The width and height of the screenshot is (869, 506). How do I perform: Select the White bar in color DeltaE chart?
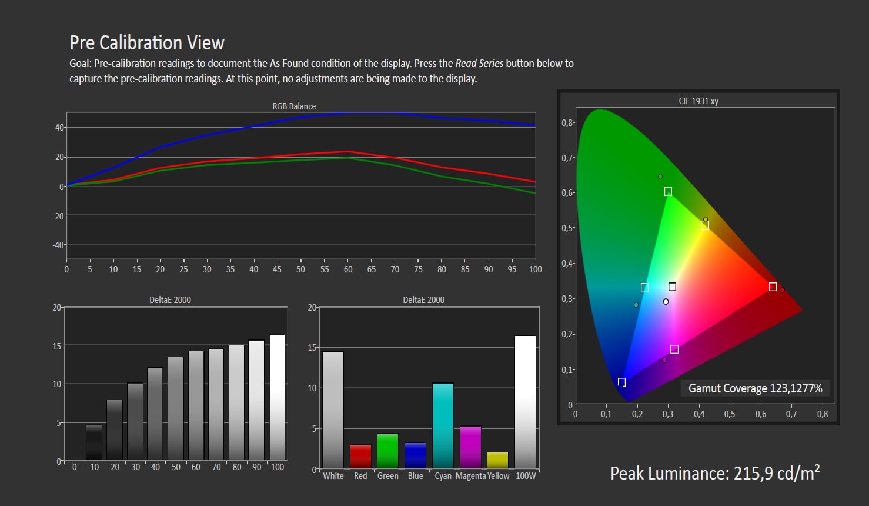coord(333,410)
